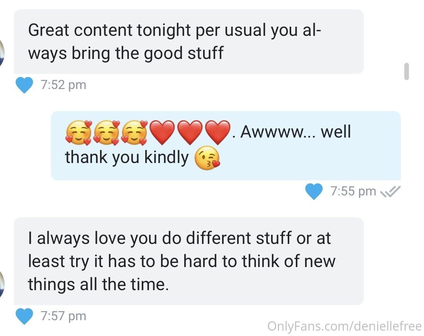Image resolution: width=424 pixels, height=336 pixels.
Task: Click the 7:52 pm timestamp
Action: coord(64,85)
